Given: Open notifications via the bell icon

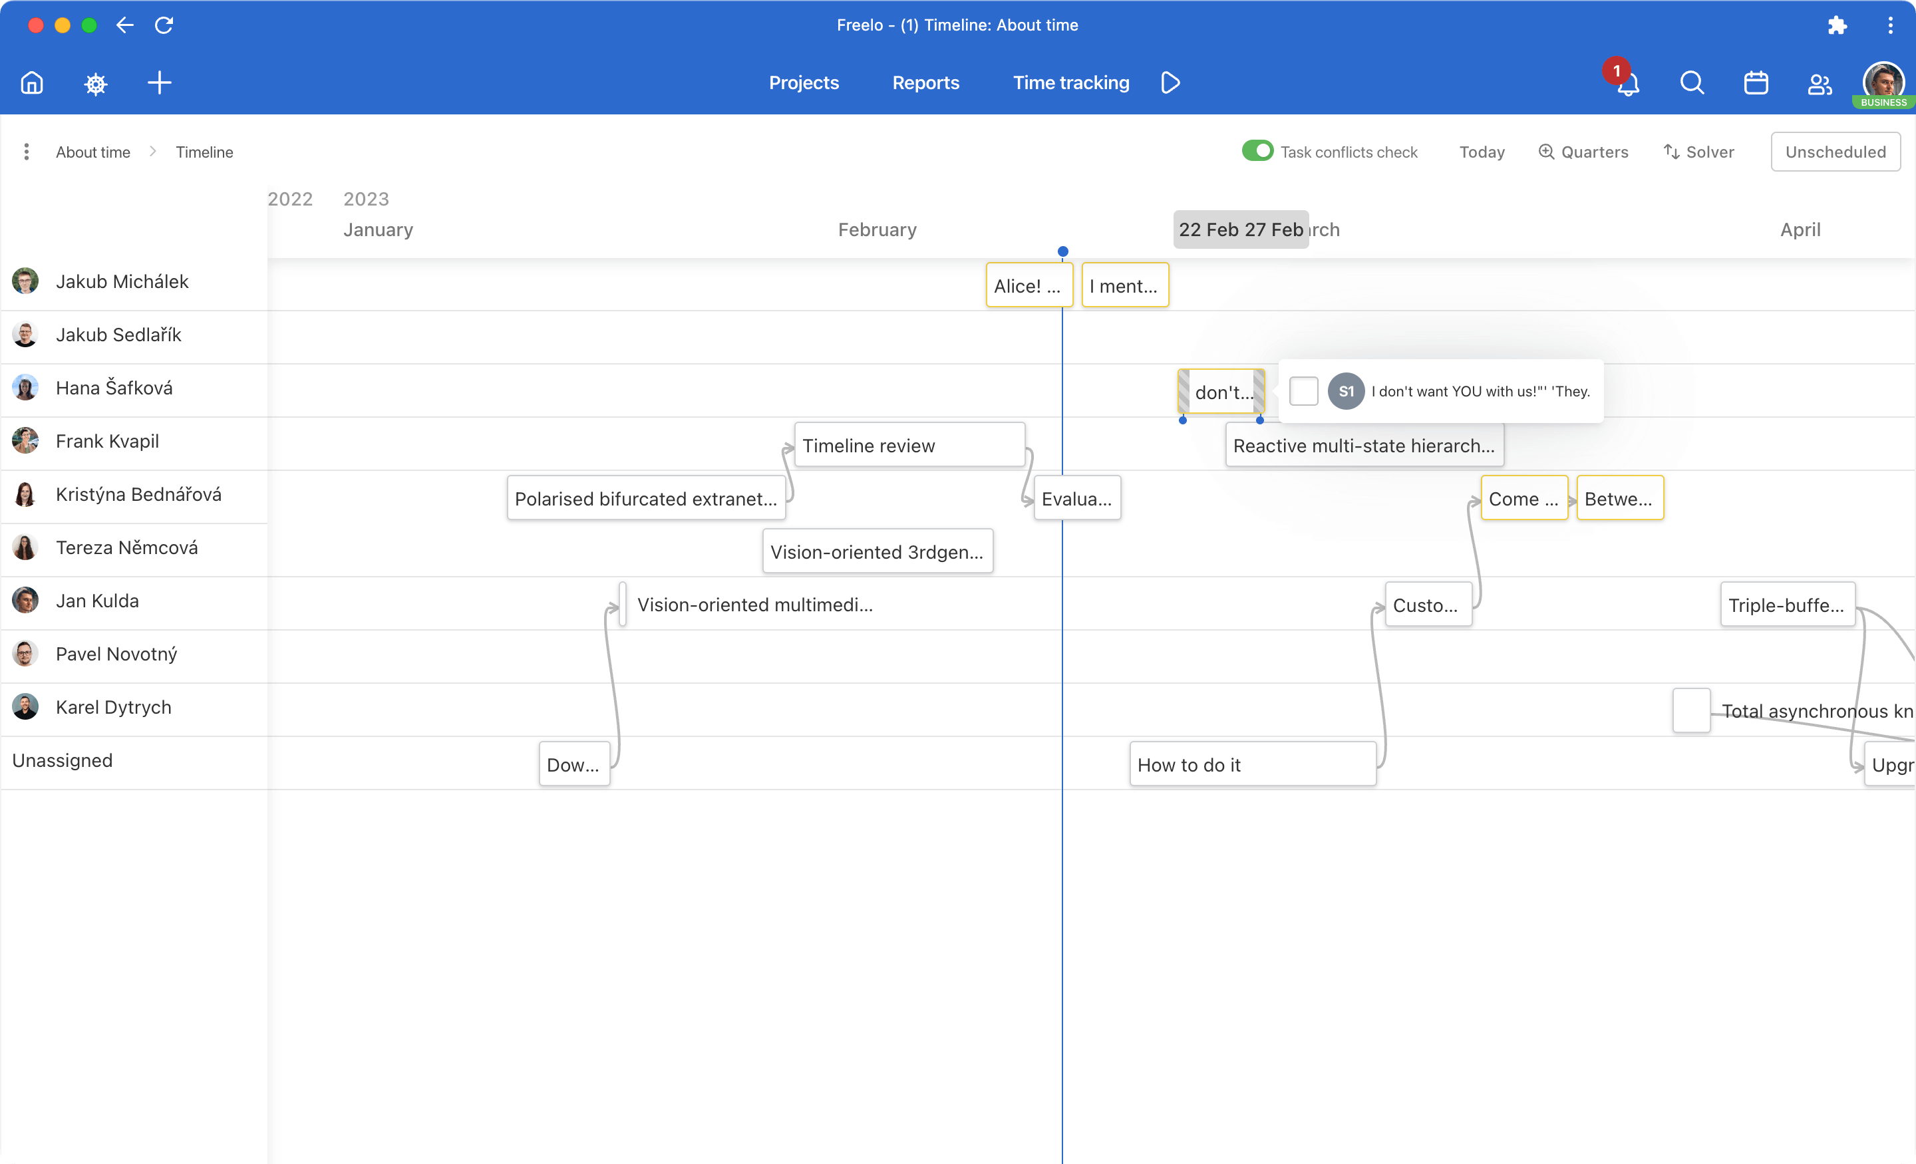Looking at the screenshot, I should tap(1626, 84).
